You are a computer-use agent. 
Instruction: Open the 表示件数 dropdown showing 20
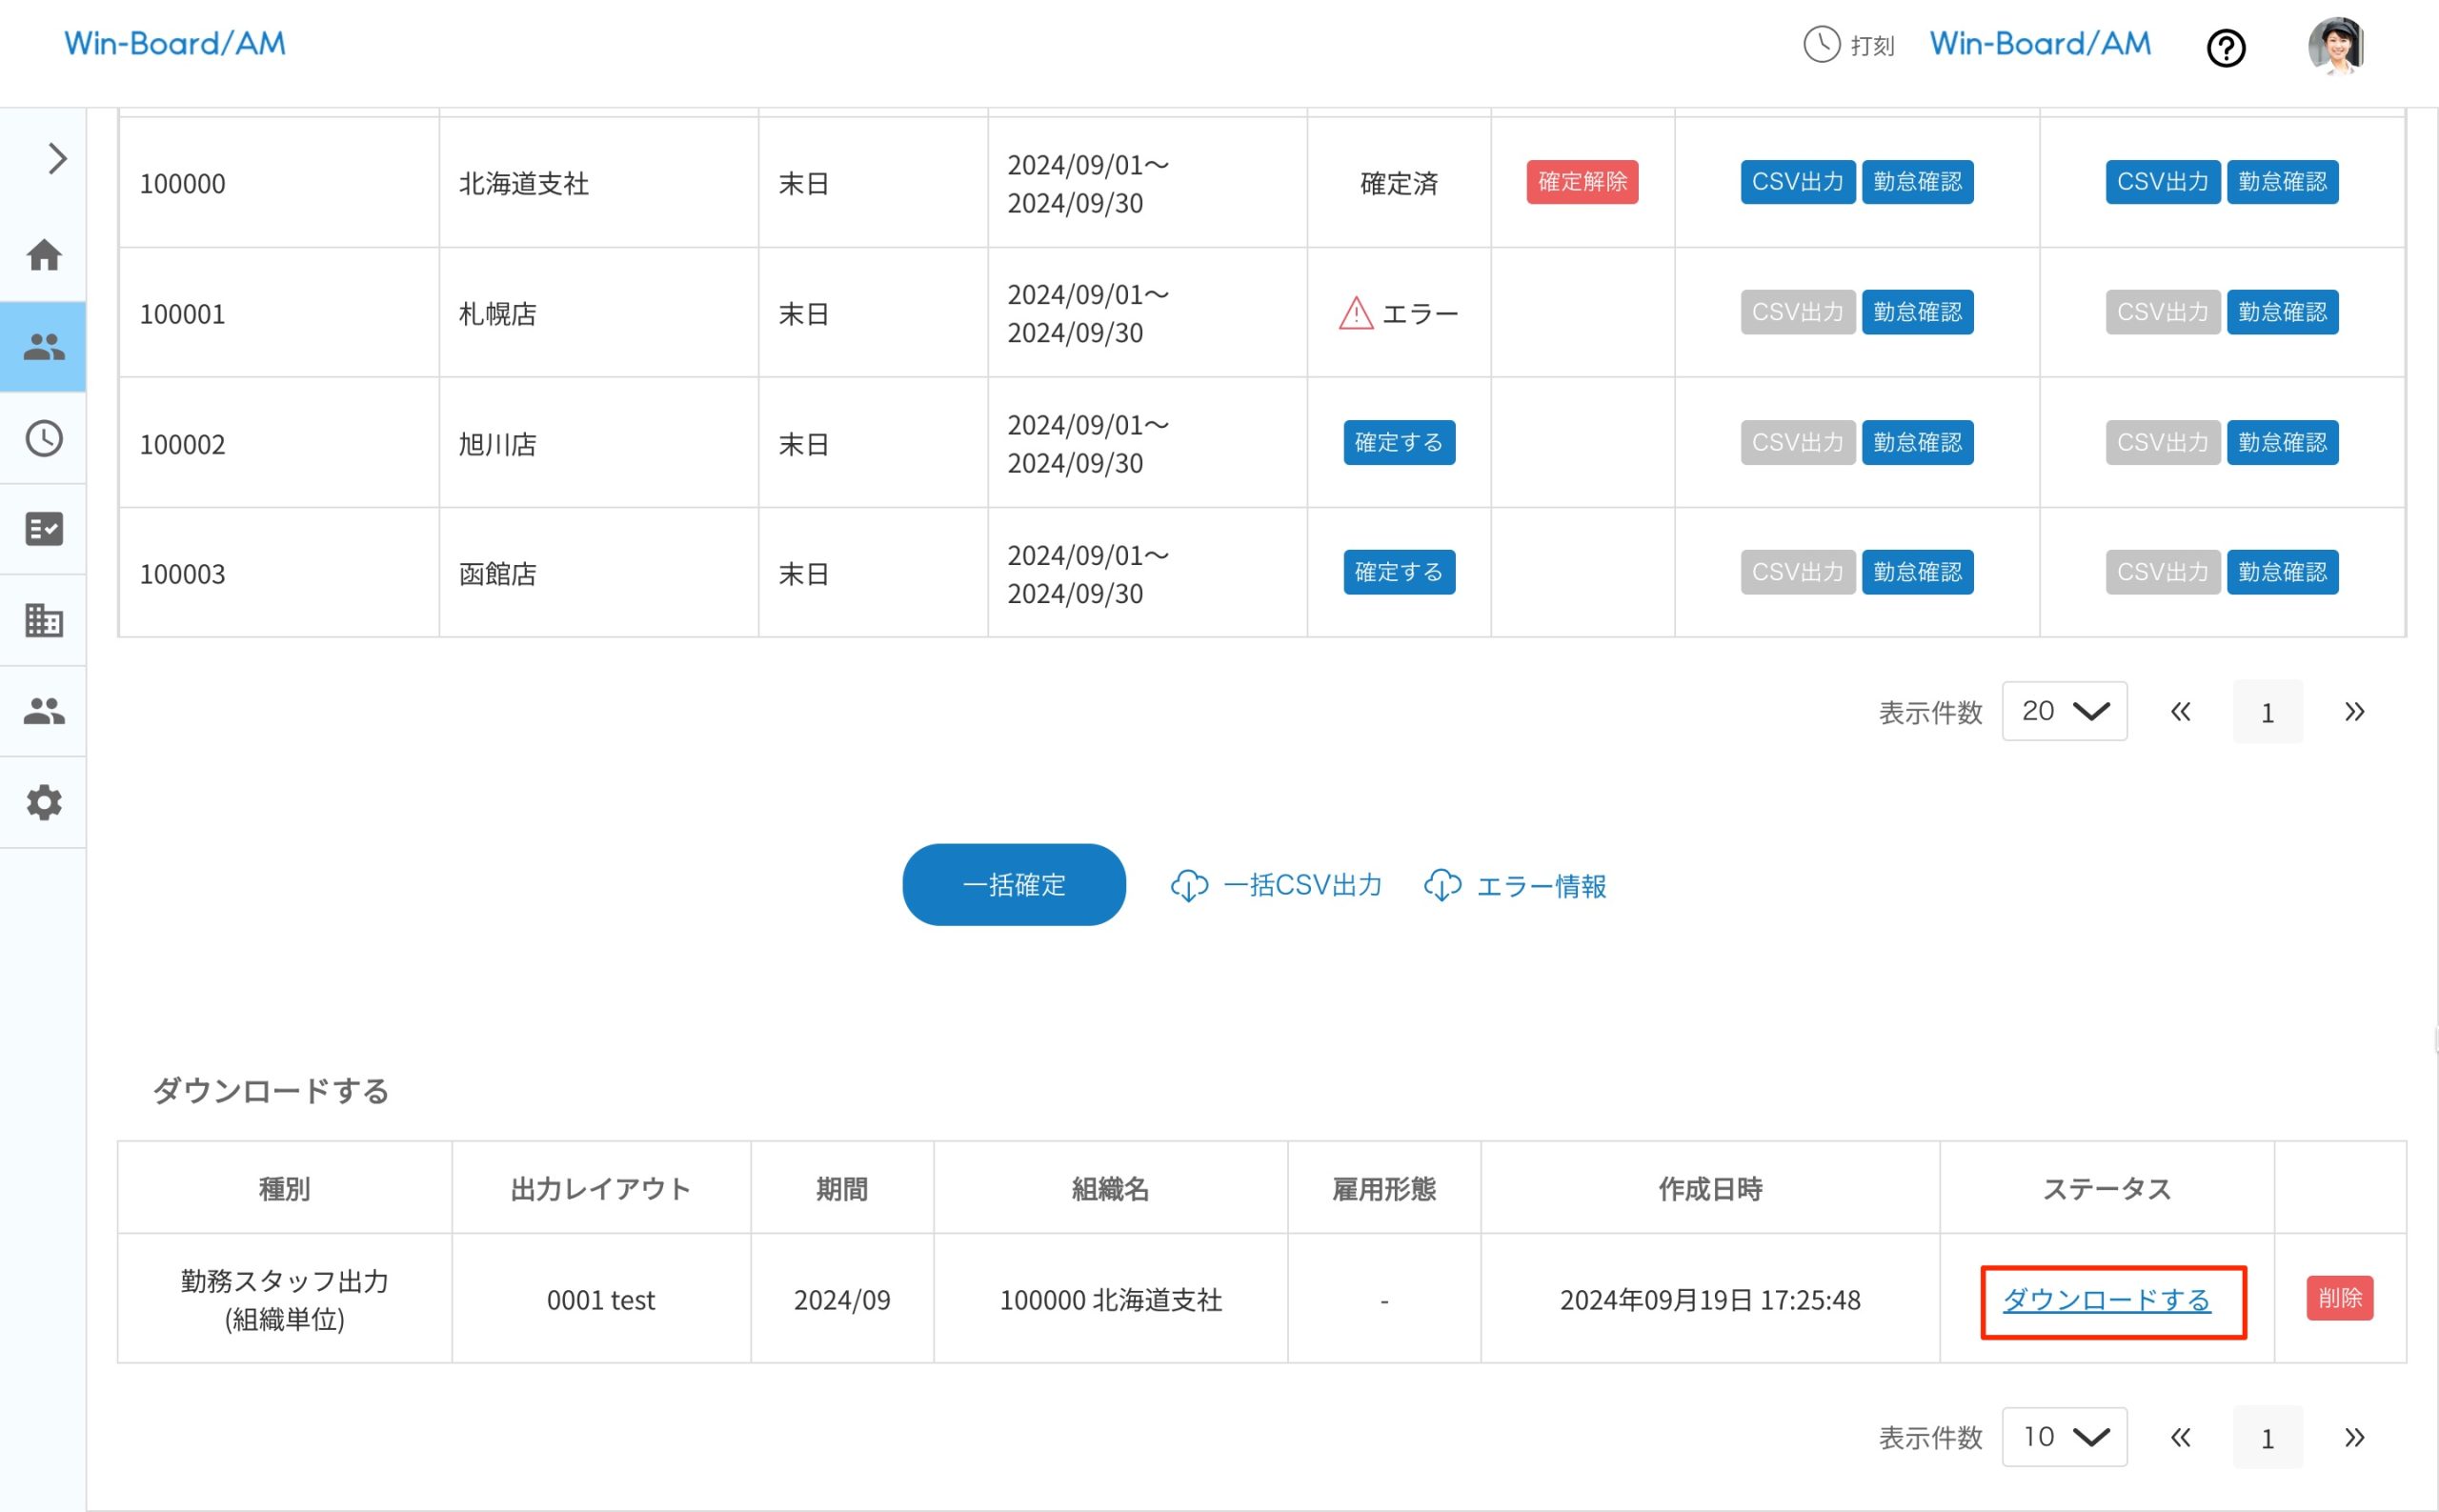click(2063, 711)
